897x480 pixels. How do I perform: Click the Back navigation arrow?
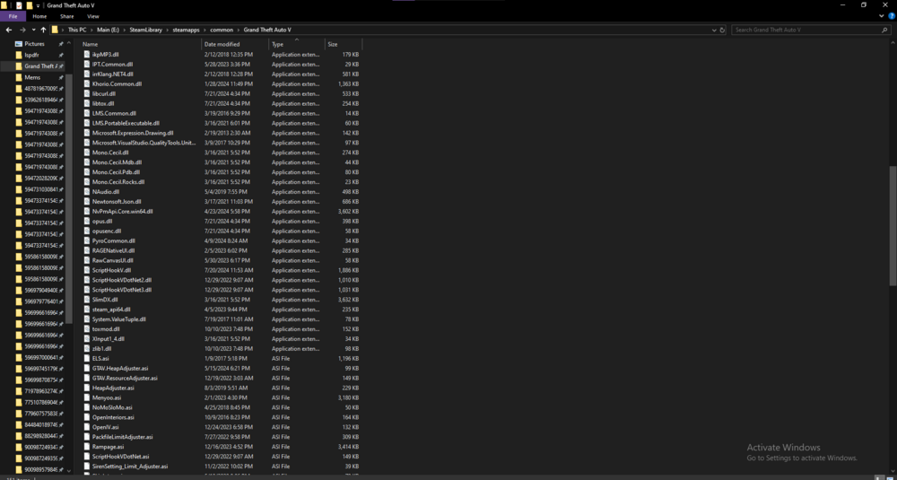[x=9, y=30]
